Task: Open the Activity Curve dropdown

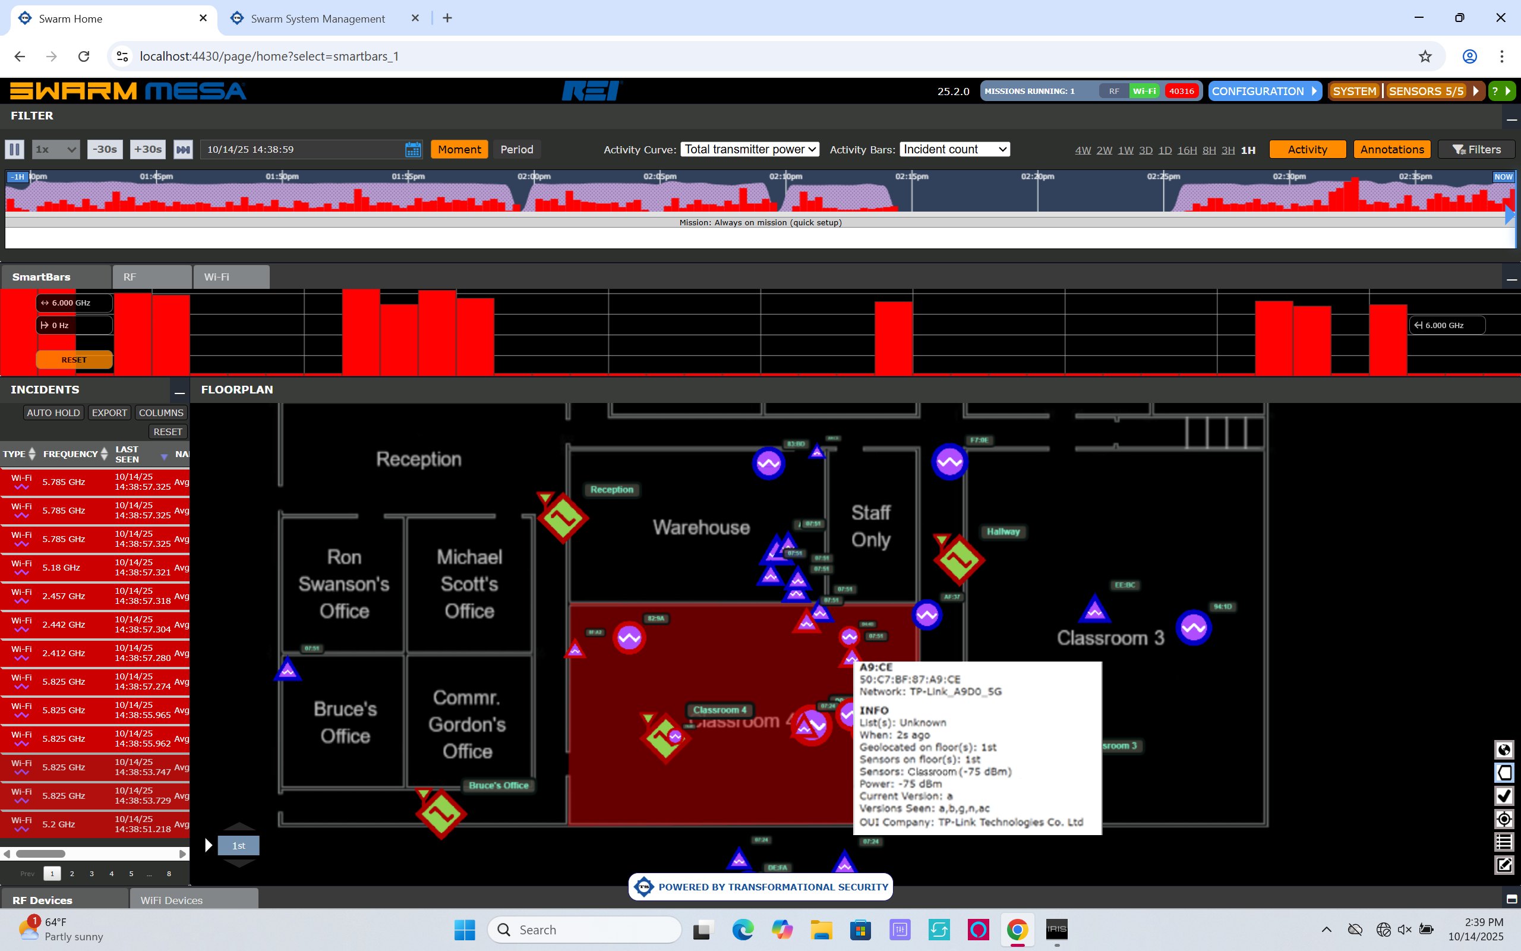Action: point(750,149)
